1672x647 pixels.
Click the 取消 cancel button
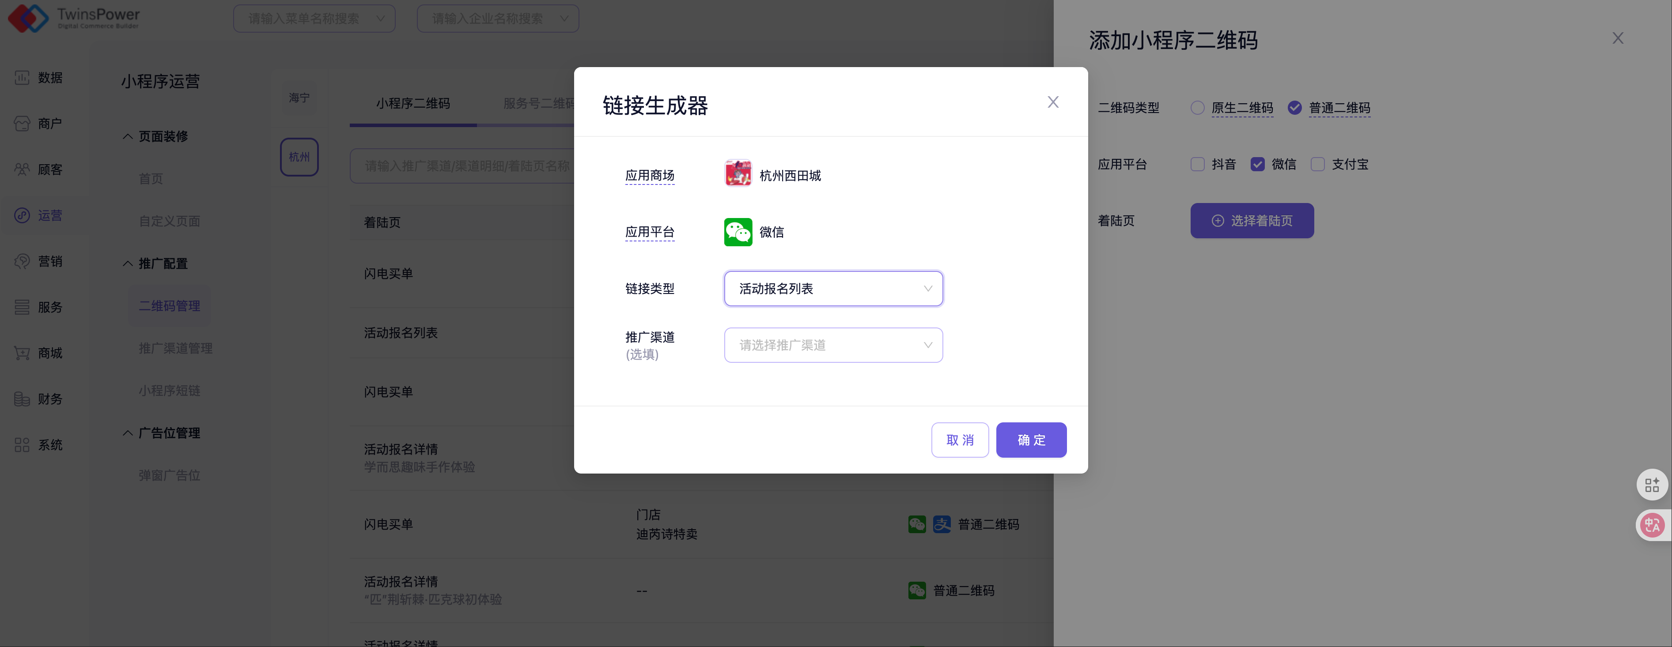pos(959,440)
